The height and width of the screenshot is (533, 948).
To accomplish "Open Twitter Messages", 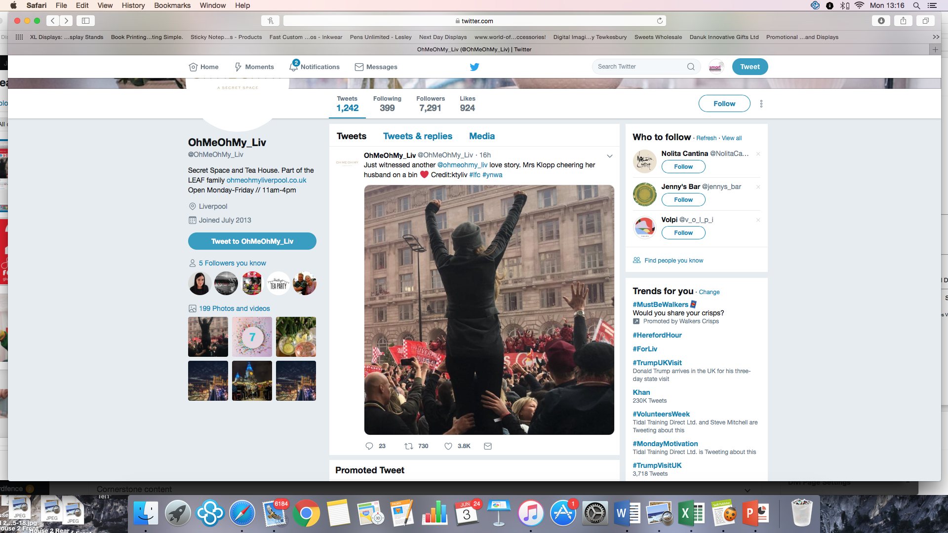I will click(x=376, y=67).
